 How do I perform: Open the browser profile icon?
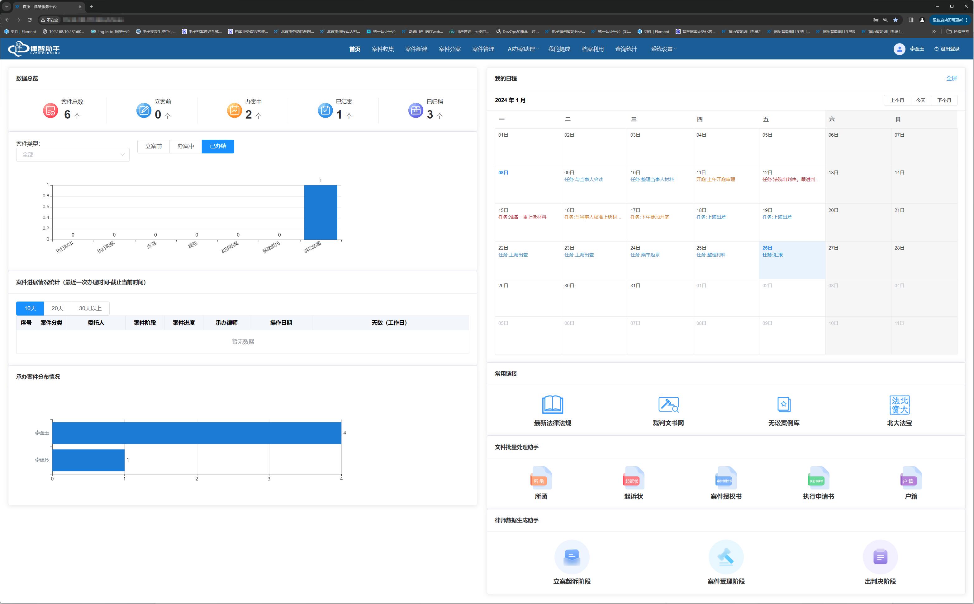coord(922,20)
